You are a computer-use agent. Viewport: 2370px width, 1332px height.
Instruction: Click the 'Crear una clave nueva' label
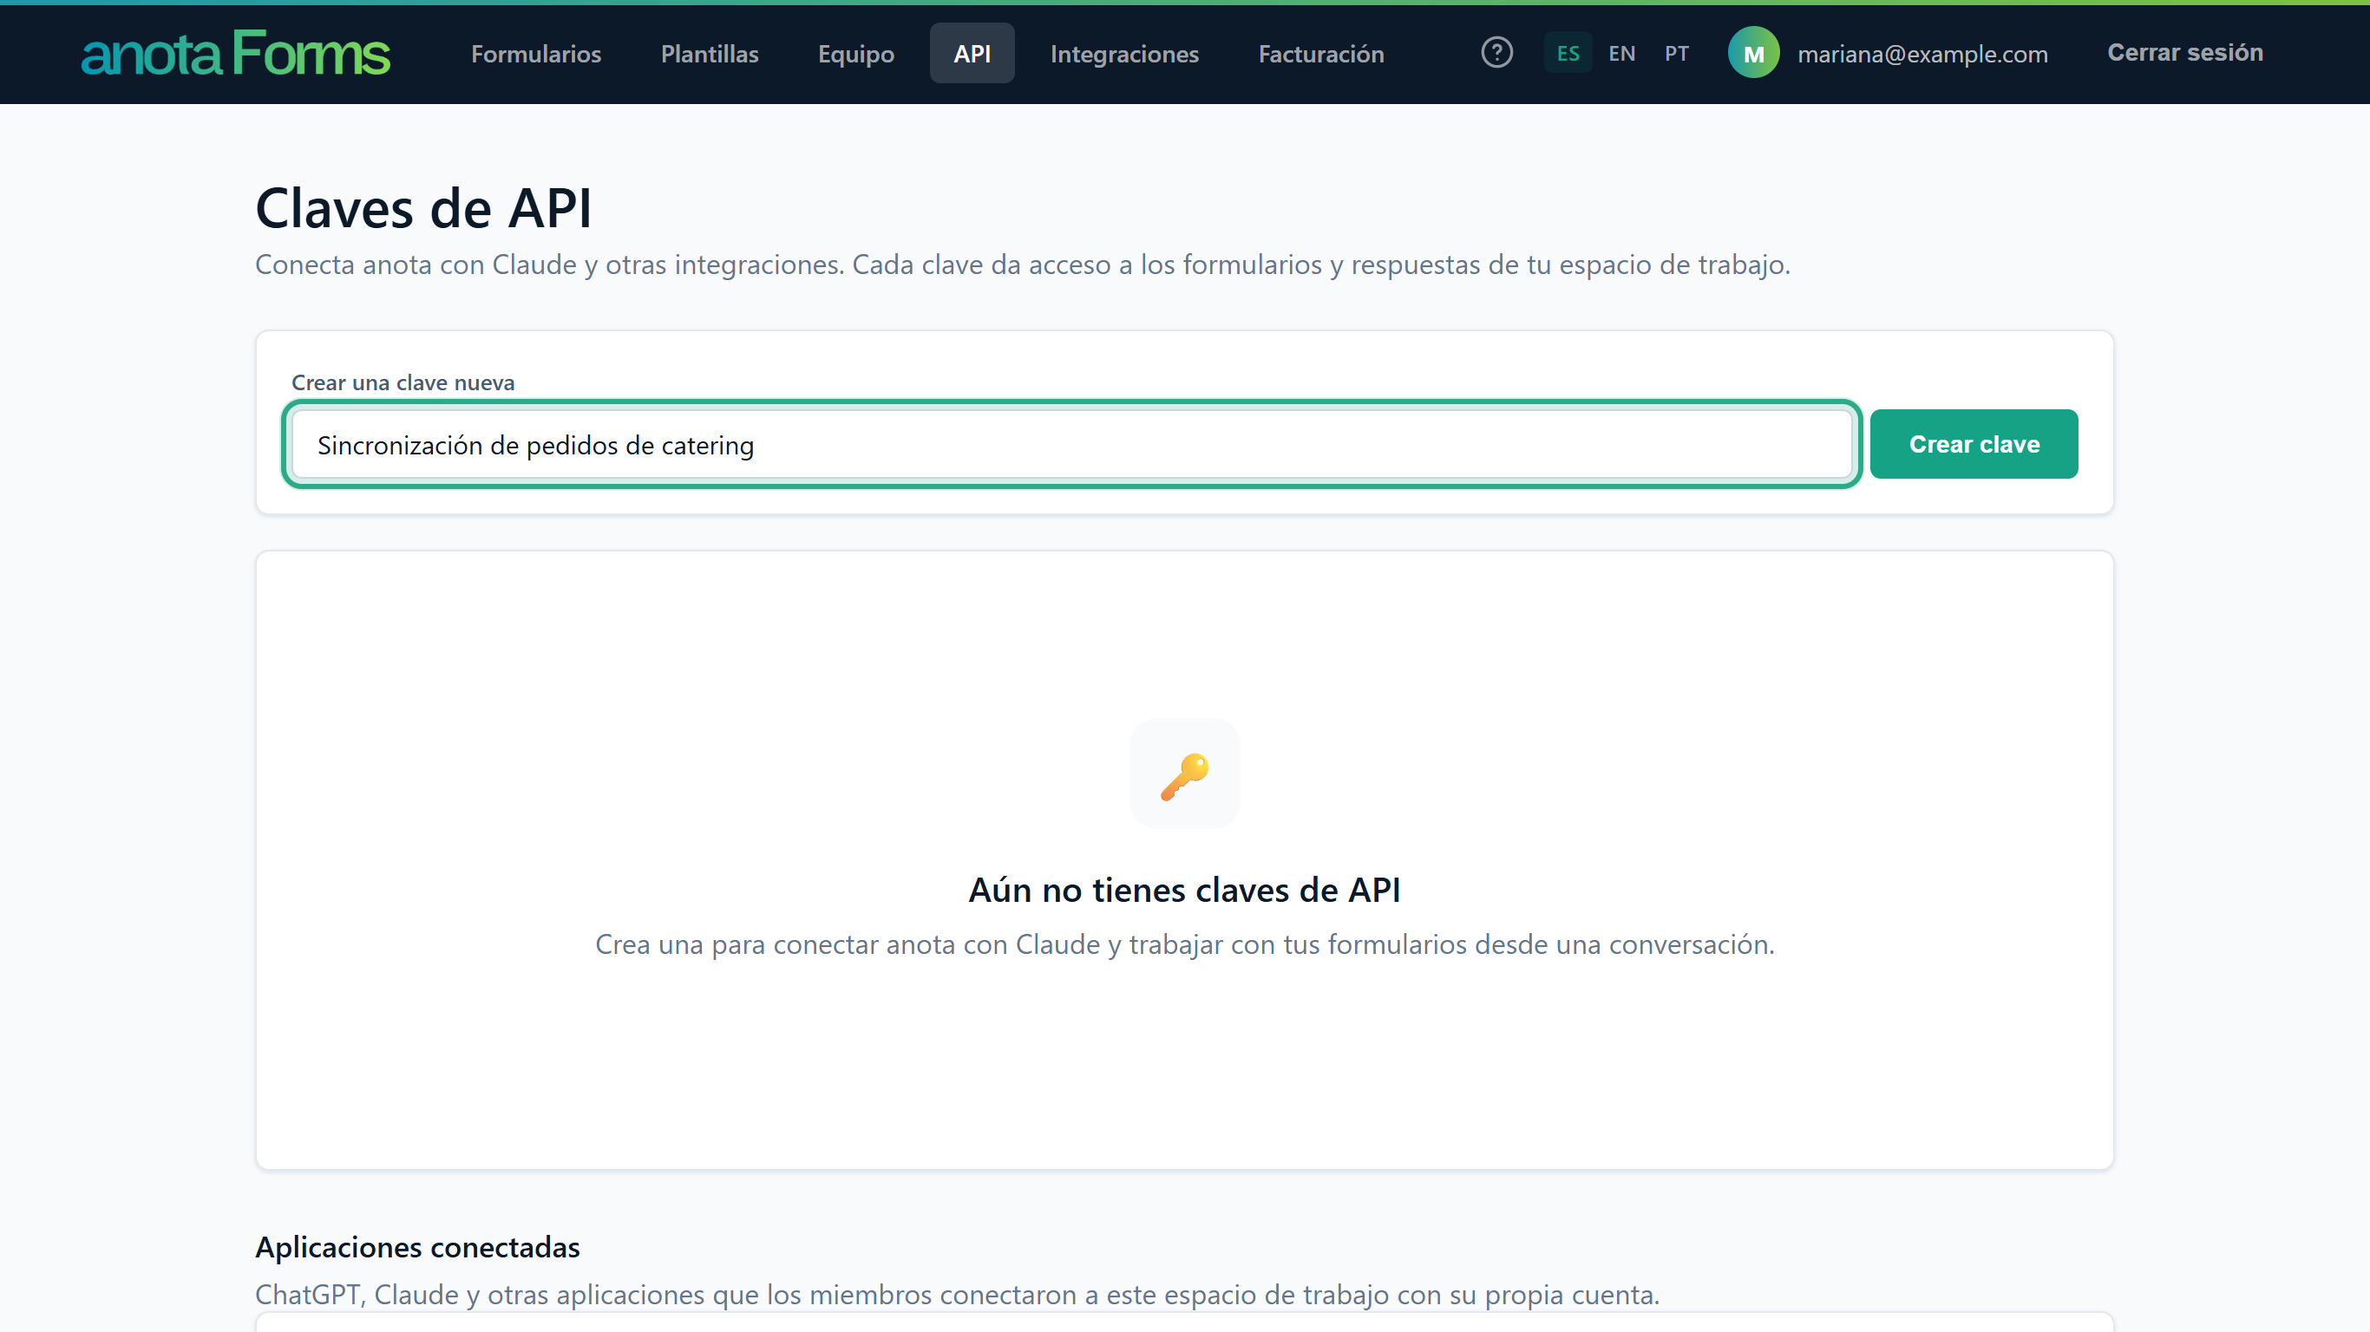tap(403, 382)
